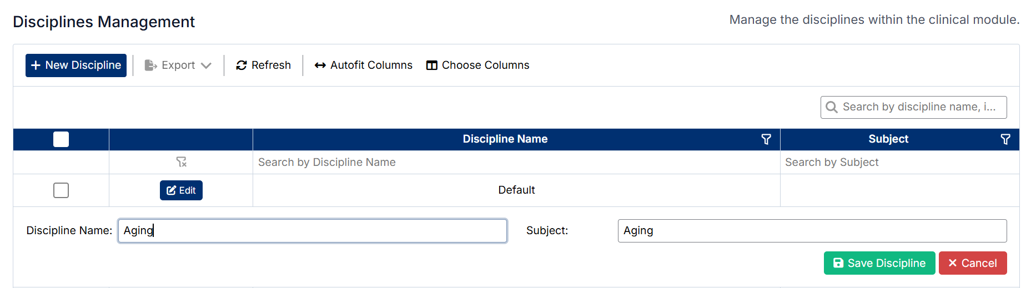Edit the Default discipline row
Screen dimensions: 1031x288
tap(181, 190)
